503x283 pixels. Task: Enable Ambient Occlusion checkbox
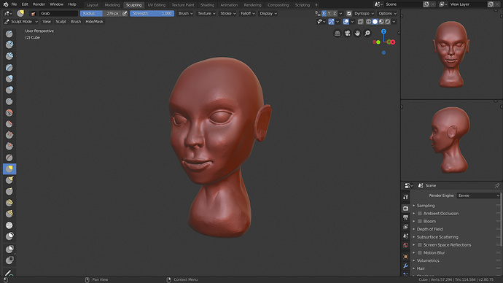[x=420, y=214]
